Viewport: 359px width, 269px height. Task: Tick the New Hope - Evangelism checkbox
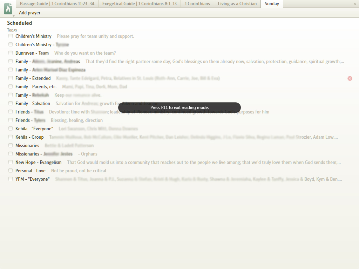(x=11, y=162)
